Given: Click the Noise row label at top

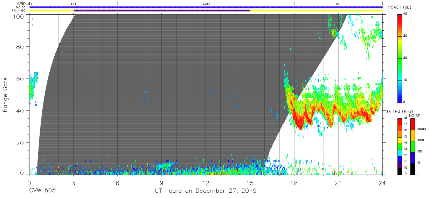Looking at the screenshot, I should tap(21, 7).
